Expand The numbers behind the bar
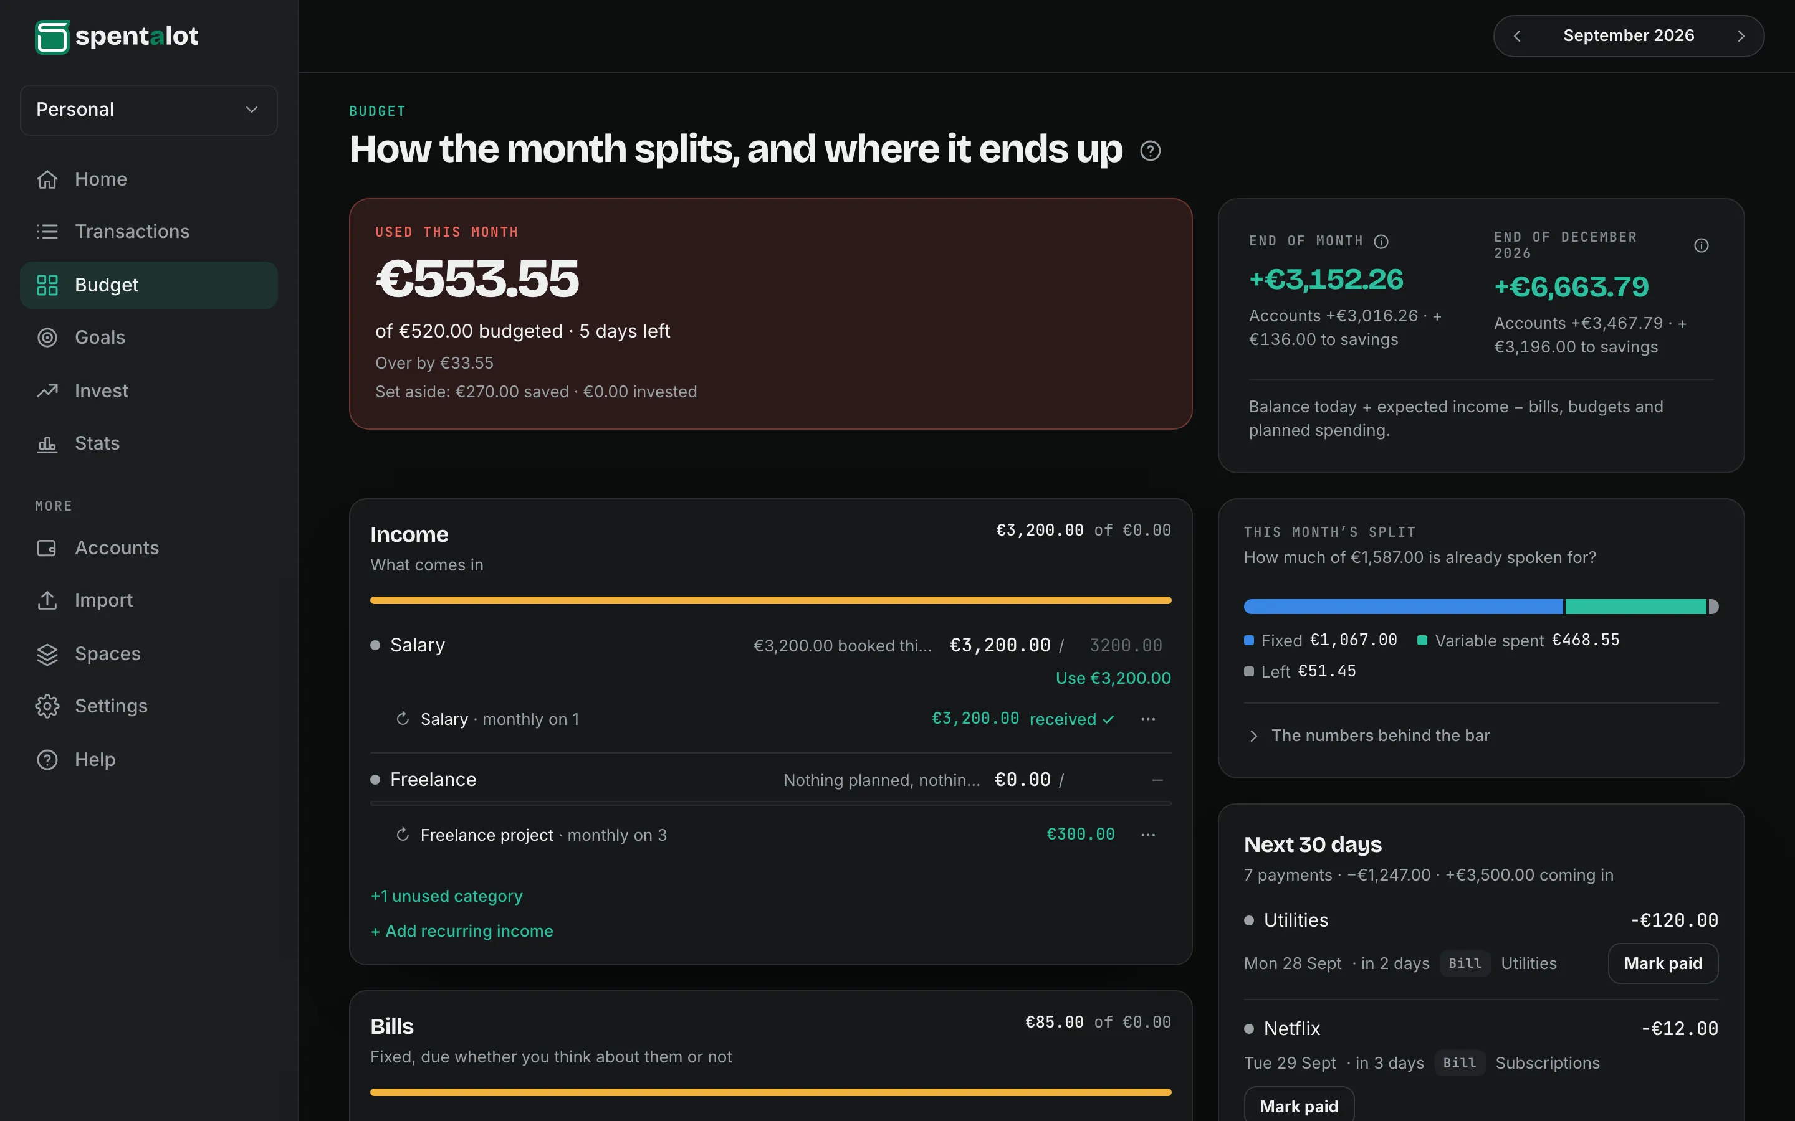The width and height of the screenshot is (1795, 1121). coord(1367,736)
